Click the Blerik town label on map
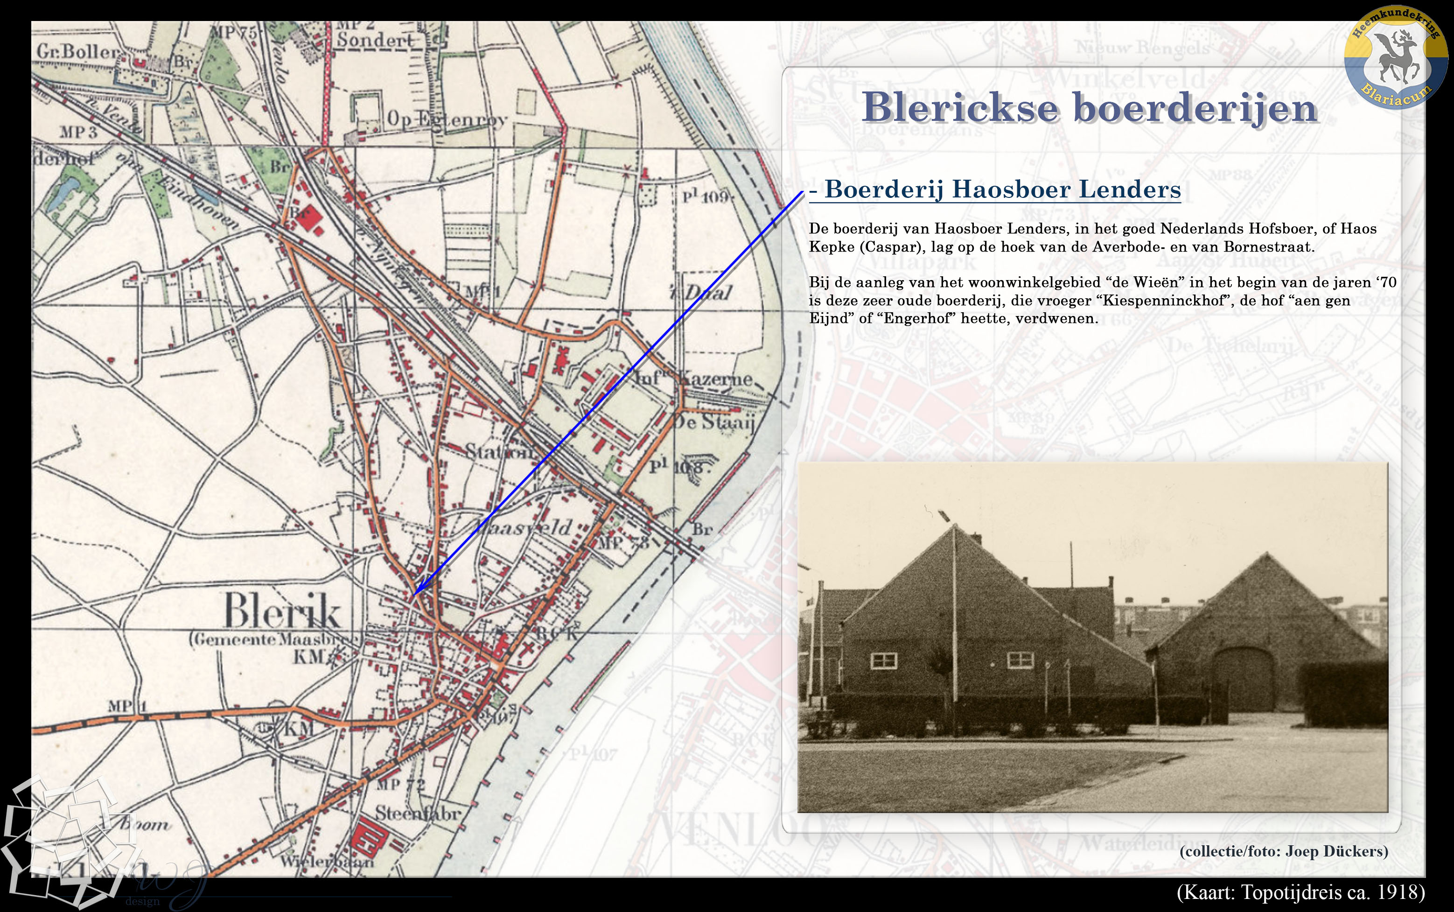Screen dimensions: 1454x912 point(282,610)
